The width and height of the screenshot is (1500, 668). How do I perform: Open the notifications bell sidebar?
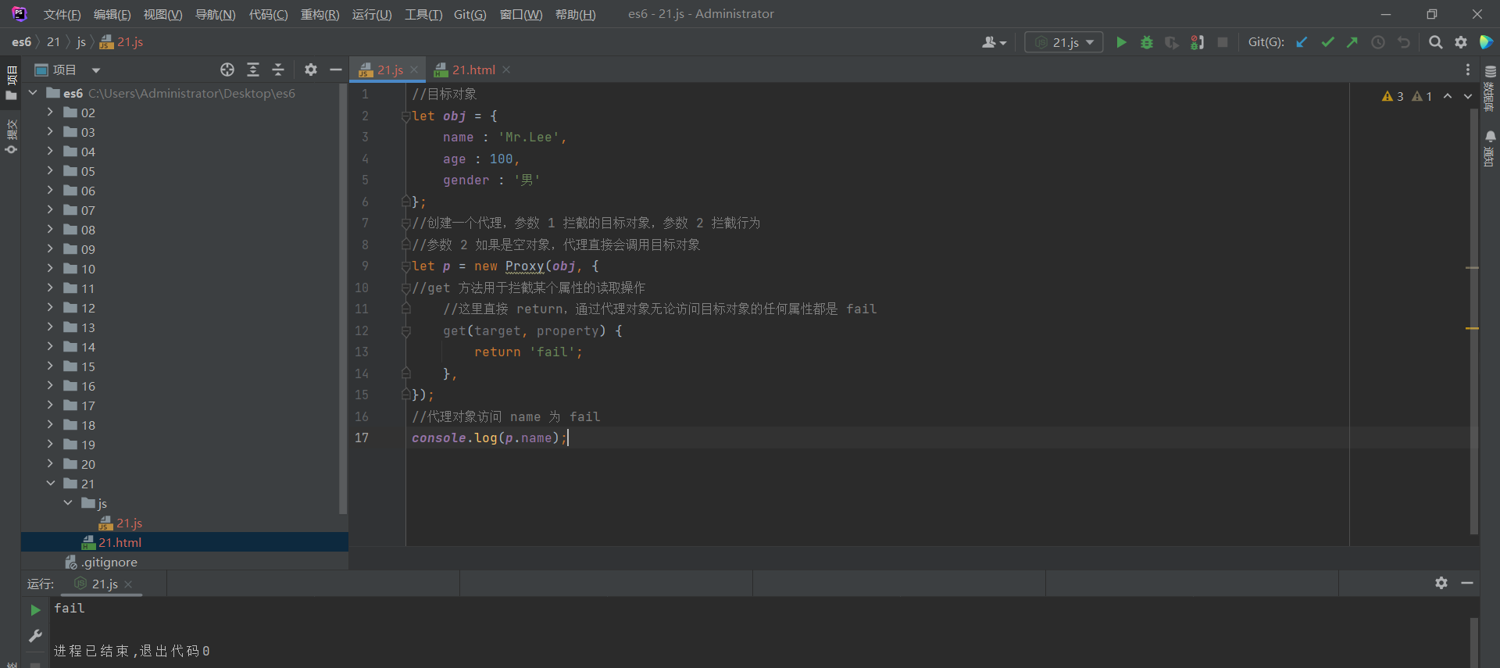coord(1490,148)
